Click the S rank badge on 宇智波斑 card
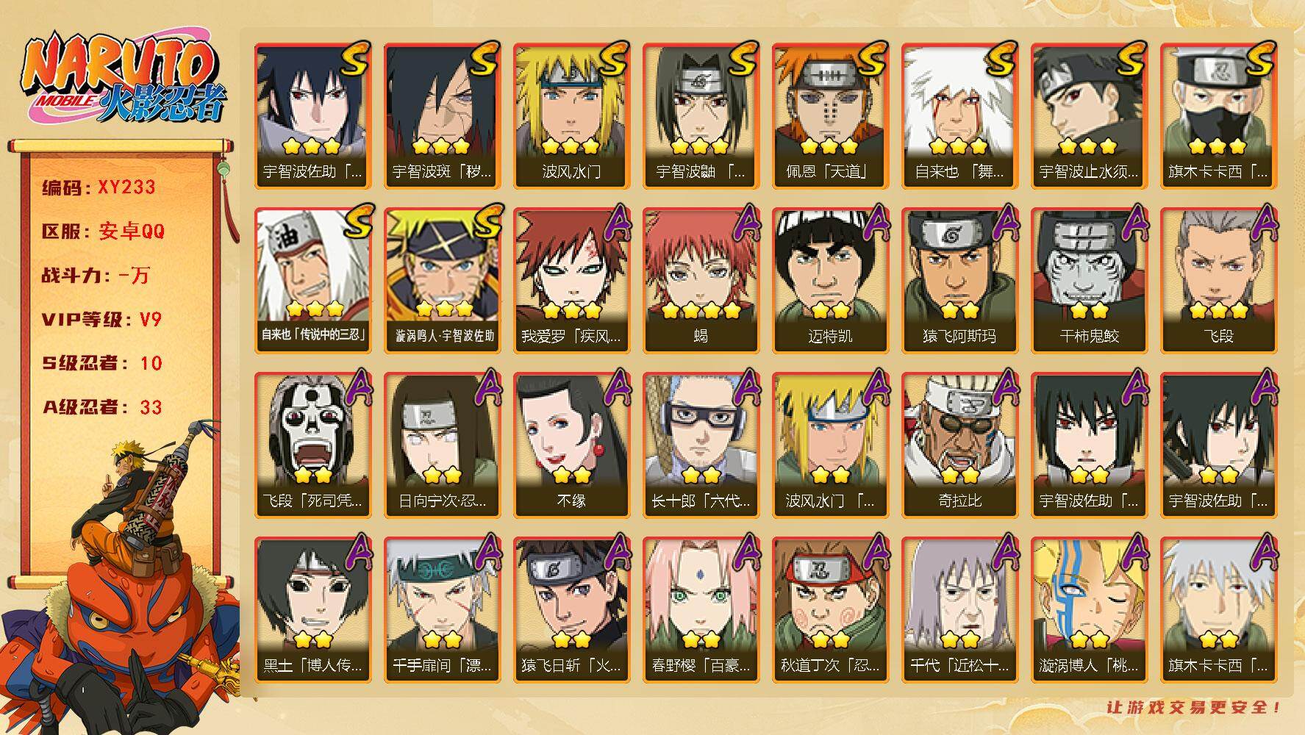Screen dimensions: 1305x735 (485, 60)
